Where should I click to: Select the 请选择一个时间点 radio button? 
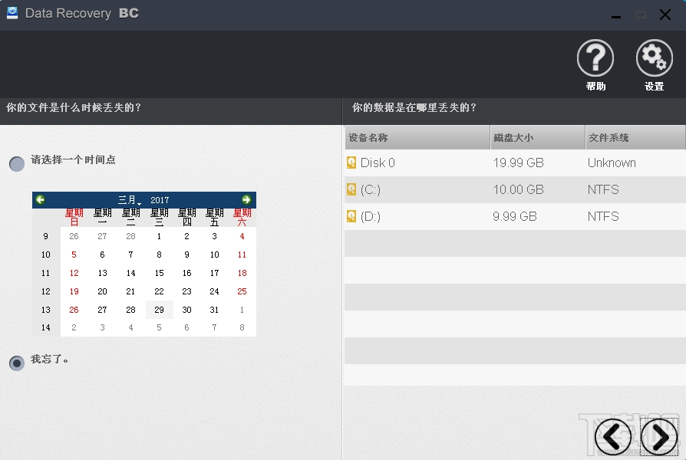pos(17,163)
